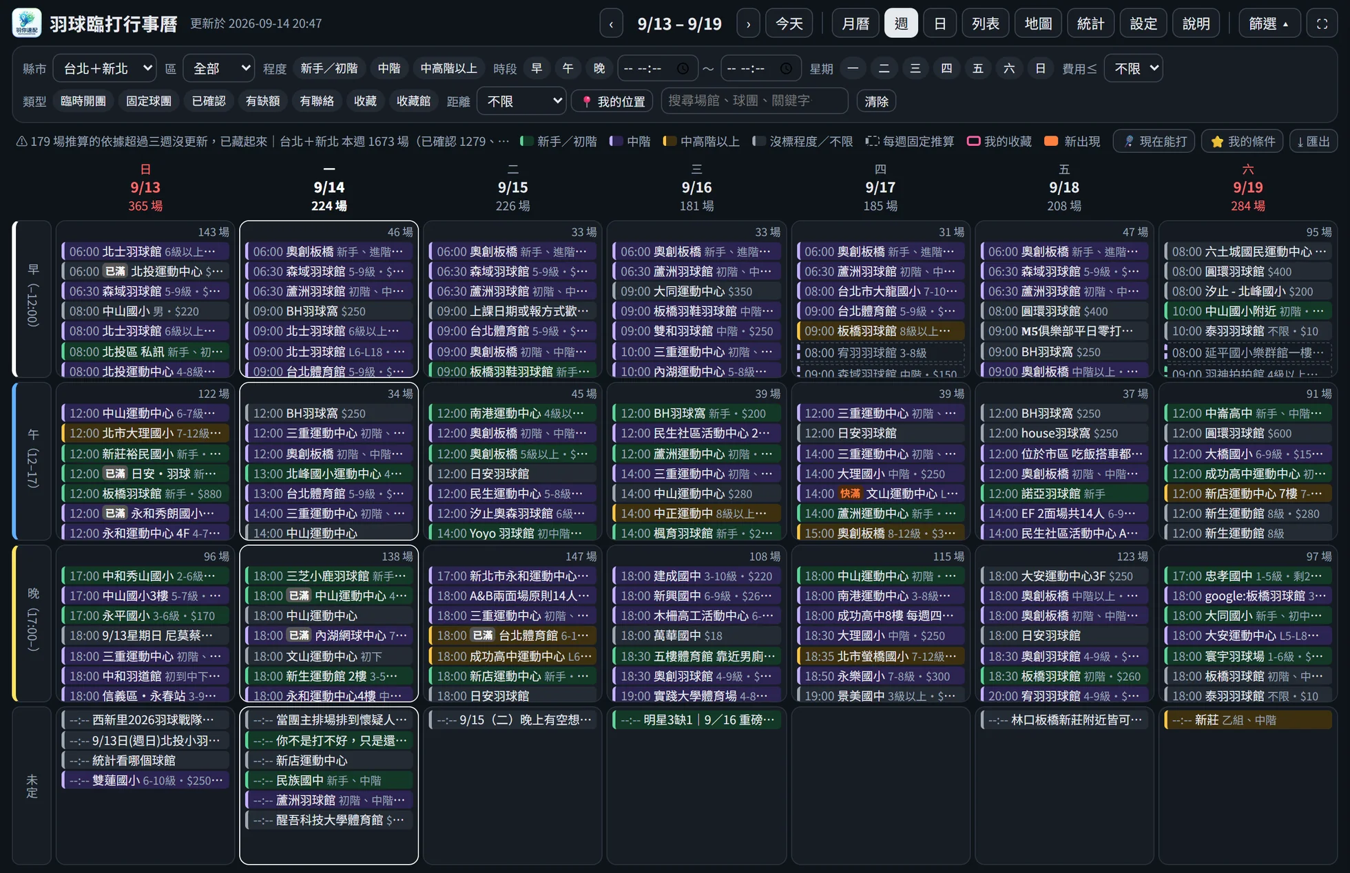Open 09:00 板橋羽球館 8級以上 event
This screenshot has width=1350, height=873.
pyautogui.click(x=880, y=331)
